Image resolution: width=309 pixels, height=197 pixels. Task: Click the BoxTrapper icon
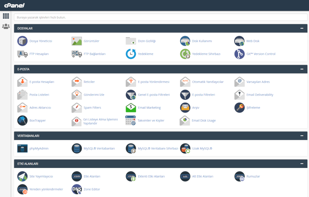point(22,120)
